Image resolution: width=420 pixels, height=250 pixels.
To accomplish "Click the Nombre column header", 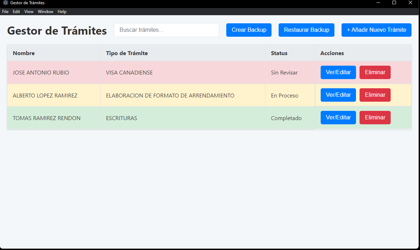I will (24, 53).
